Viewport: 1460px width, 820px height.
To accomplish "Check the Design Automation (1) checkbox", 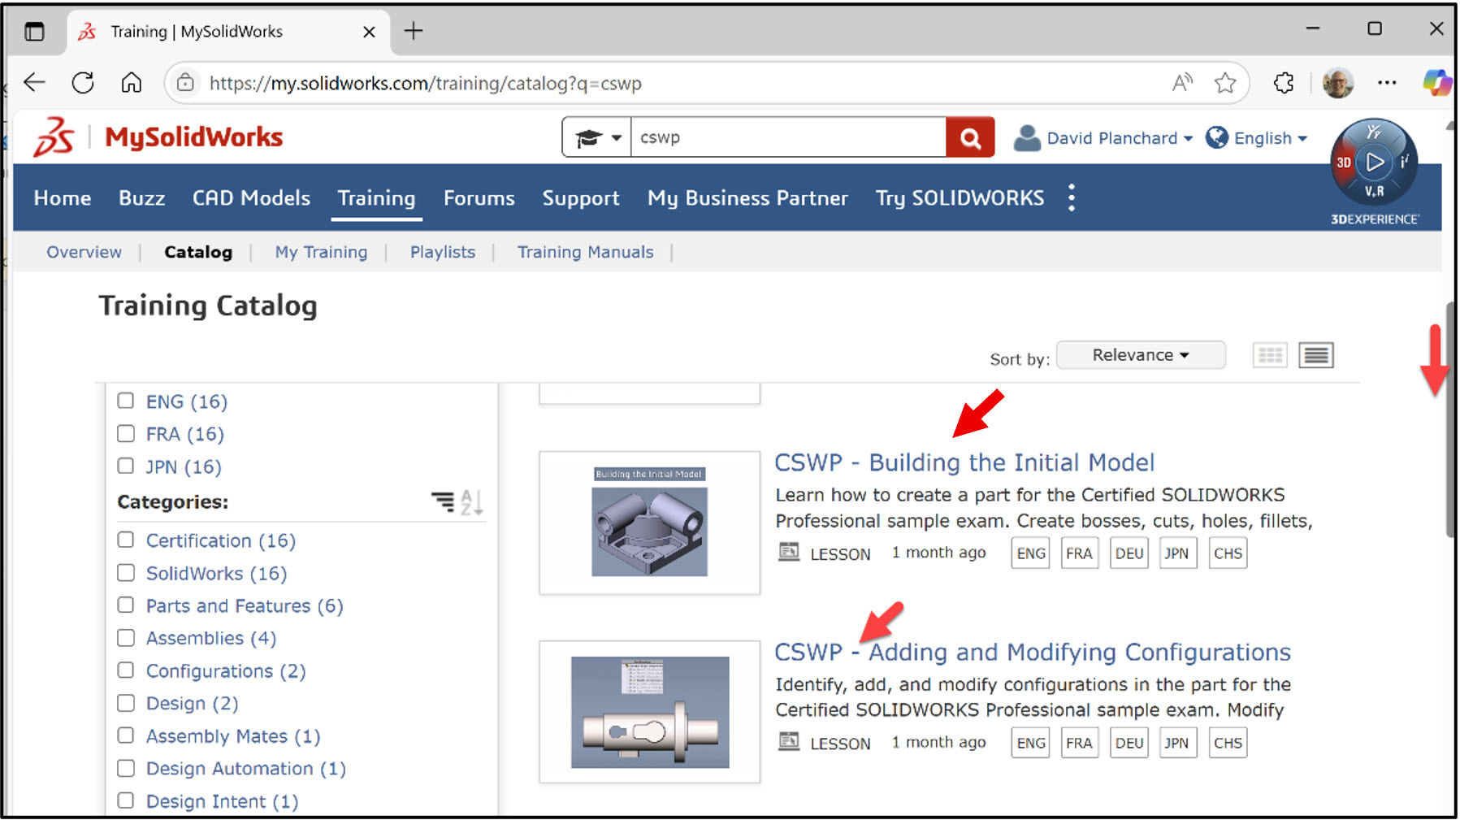I will click(x=126, y=768).
